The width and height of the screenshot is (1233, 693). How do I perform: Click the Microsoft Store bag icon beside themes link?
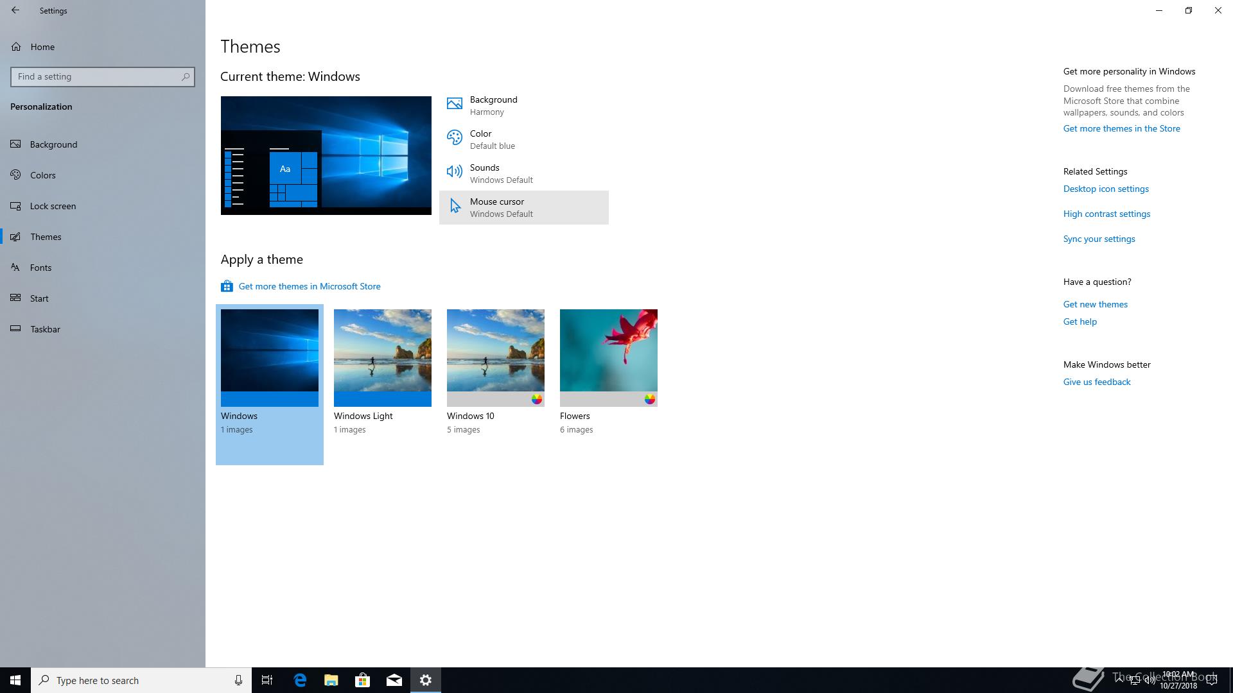tap(227, 286)
